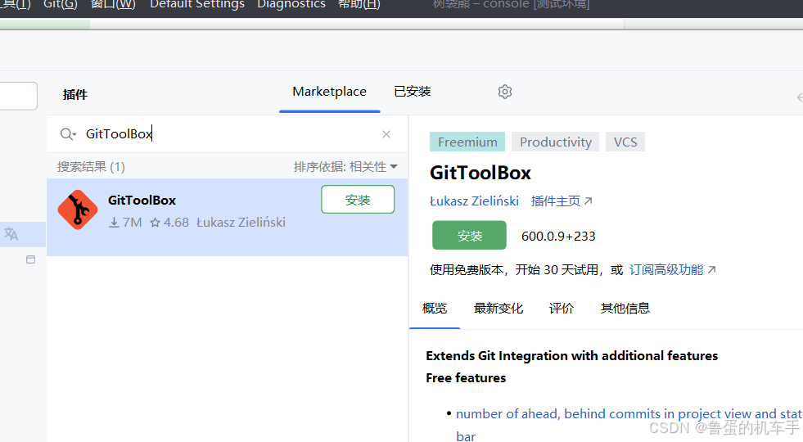
Task: Click the version number 600.0.9+233
Action: click(x=558, y=236)
